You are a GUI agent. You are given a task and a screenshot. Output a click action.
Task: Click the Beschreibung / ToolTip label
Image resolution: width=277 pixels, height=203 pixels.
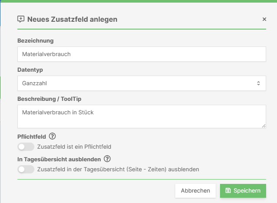pyautogui.click(x=48, y=98)
